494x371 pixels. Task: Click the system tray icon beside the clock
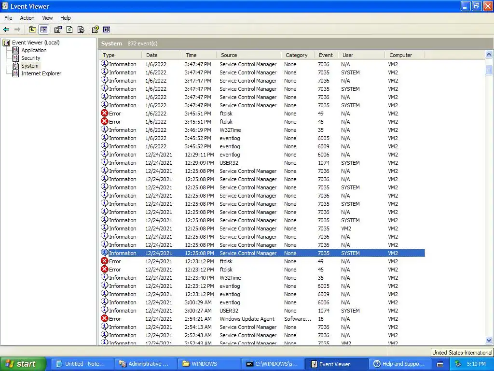pyautogui.click(x=458, y=364)
